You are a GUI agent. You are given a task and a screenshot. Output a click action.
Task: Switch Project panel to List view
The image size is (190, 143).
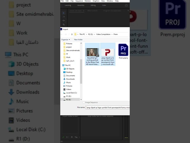[67, 137]
